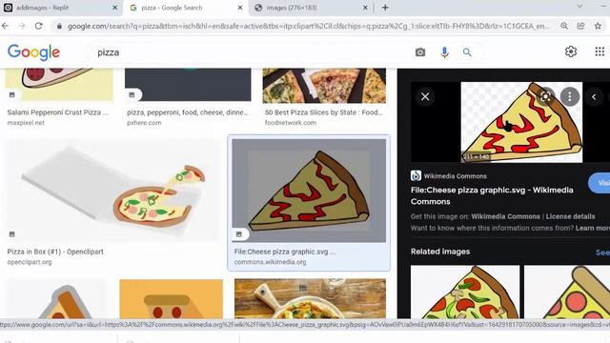The height and width of the screenshot is (343, 610).
Task: Submit search with magnifier icon
Action: point(467,52)
